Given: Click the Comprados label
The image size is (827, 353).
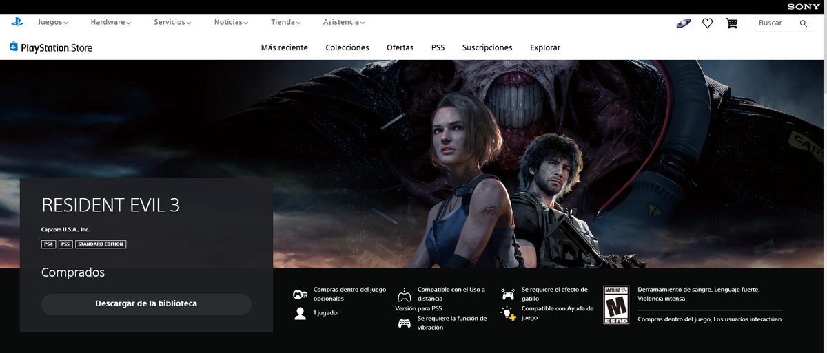Looking at the screenshot, I should (x=73, y=272).
